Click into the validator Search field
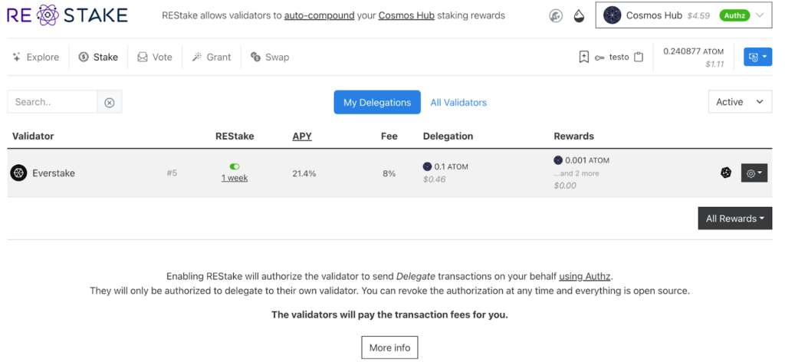The height and width of the screenshot is (362, 785). click(x=52, y=102)
